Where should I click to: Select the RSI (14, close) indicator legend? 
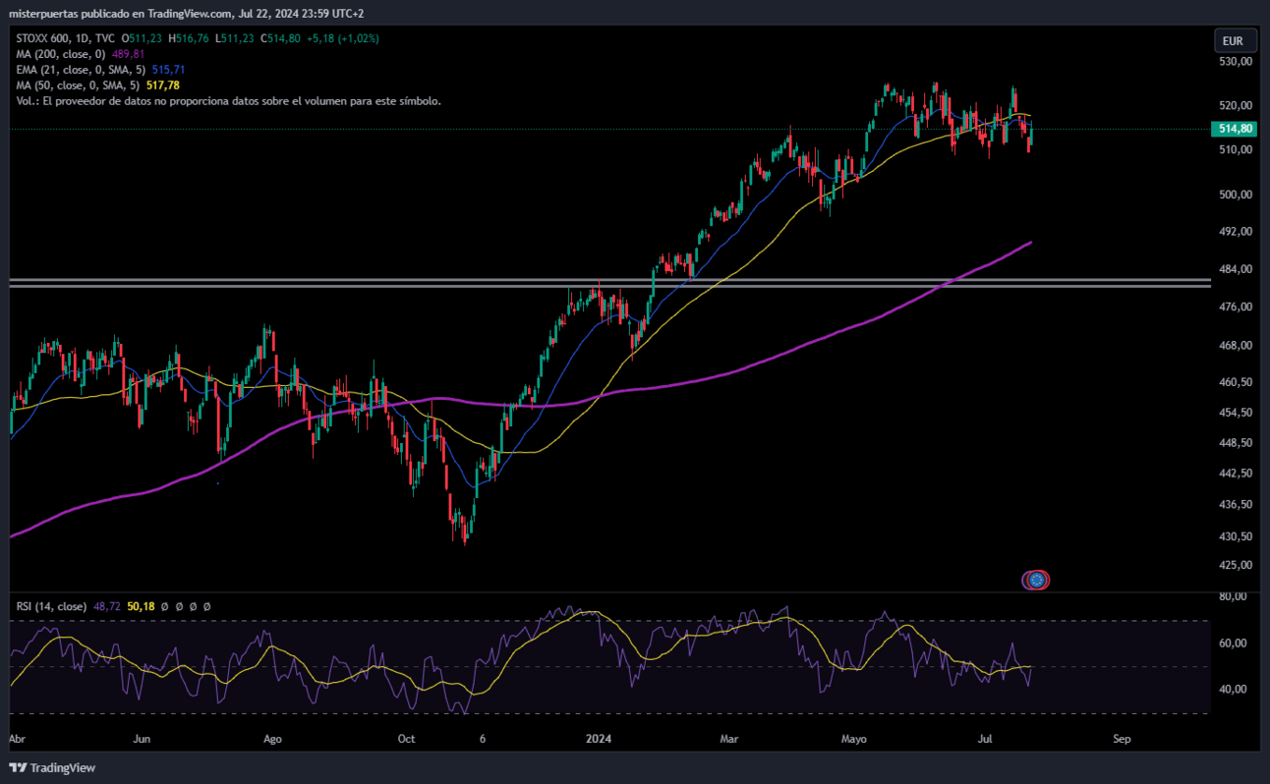(x=51, y=606)
